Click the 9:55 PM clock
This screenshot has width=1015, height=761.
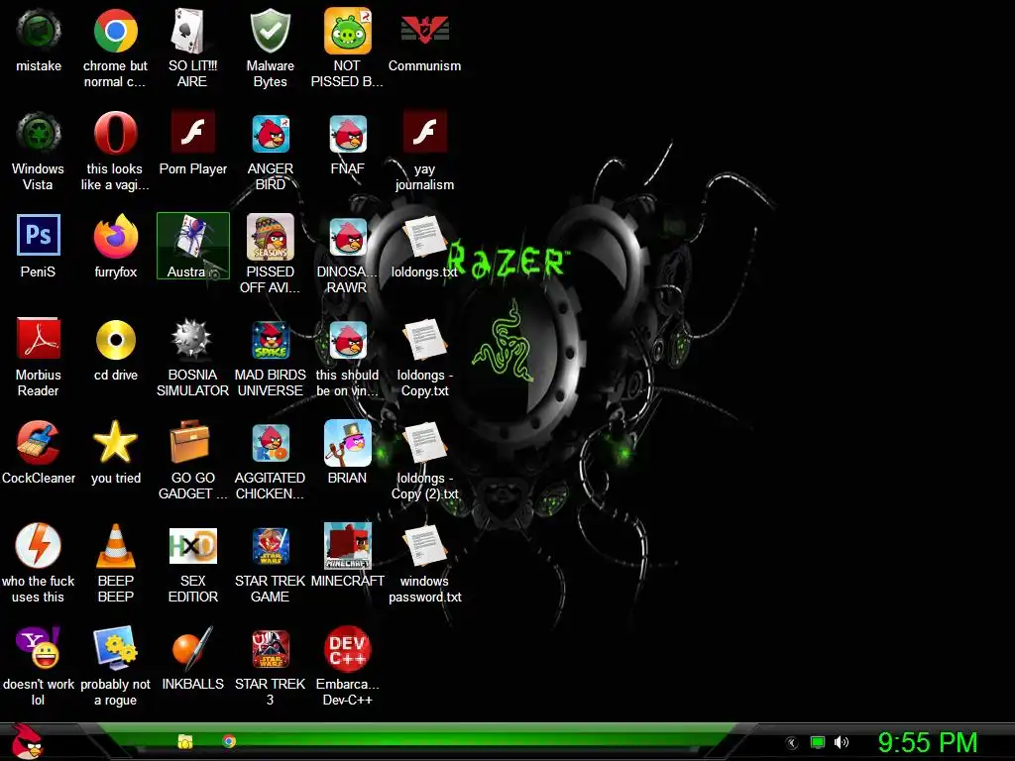[x=928, y=742]
